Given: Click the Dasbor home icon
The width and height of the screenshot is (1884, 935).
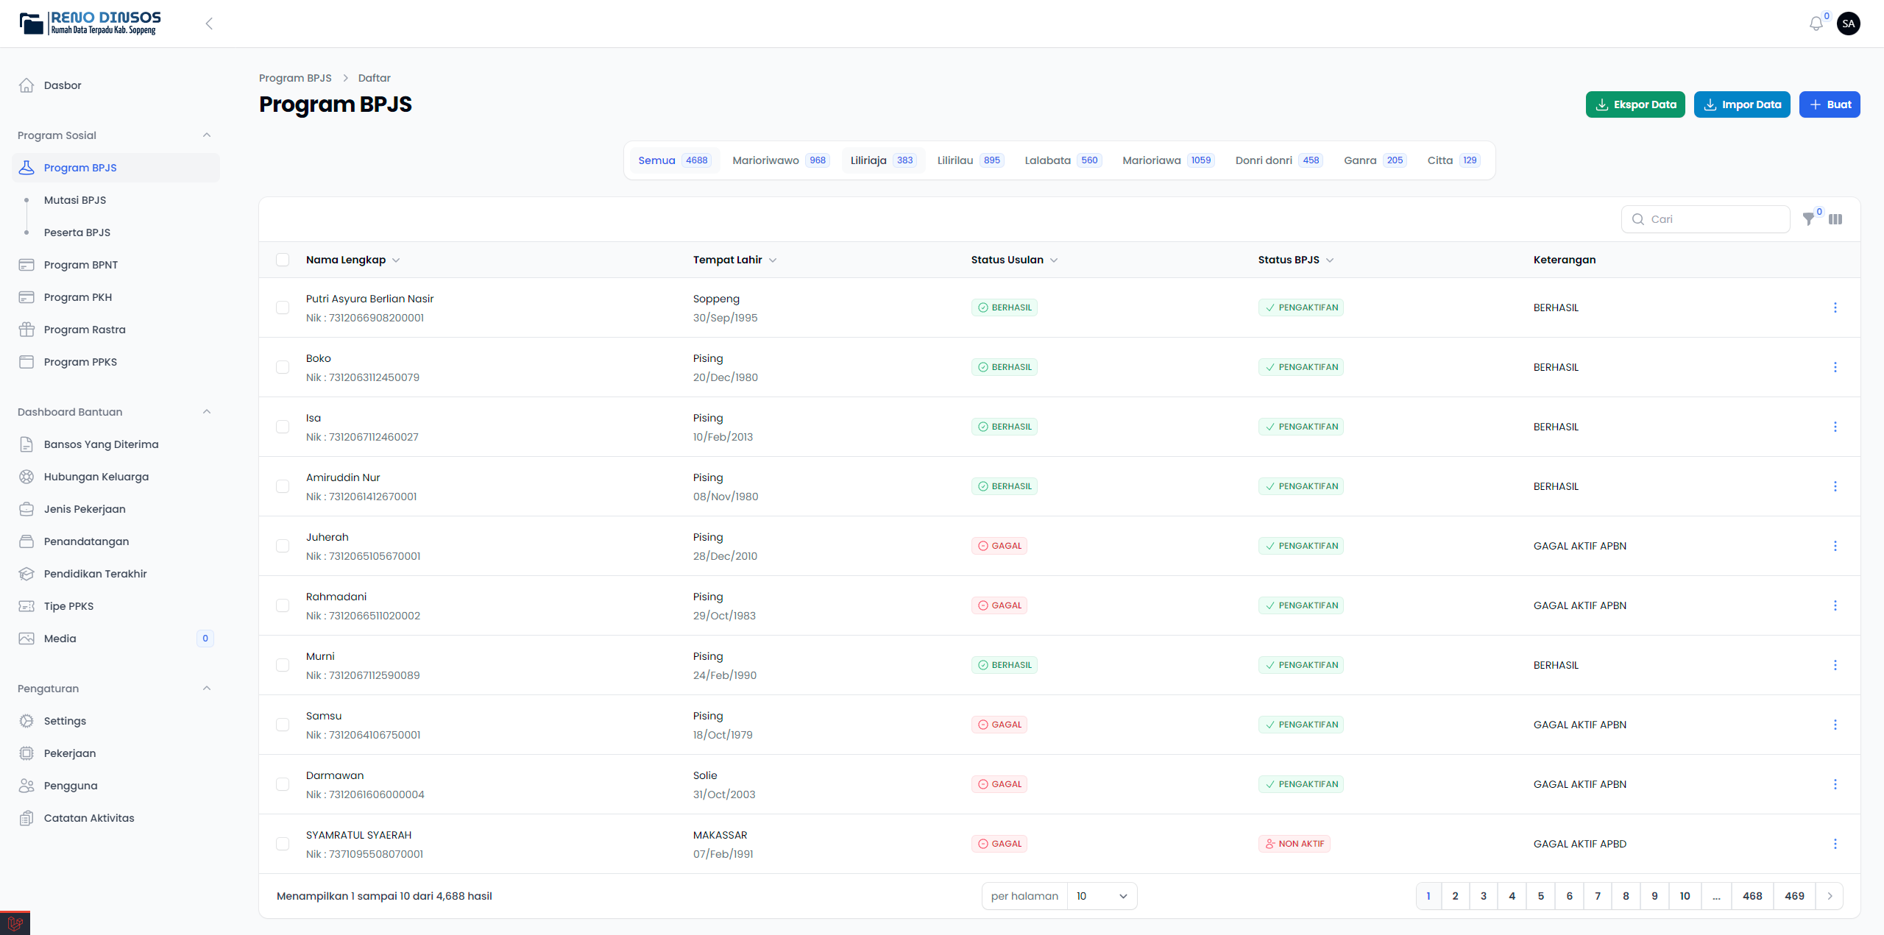Looking at the screenshot, I should coord(26,85).
